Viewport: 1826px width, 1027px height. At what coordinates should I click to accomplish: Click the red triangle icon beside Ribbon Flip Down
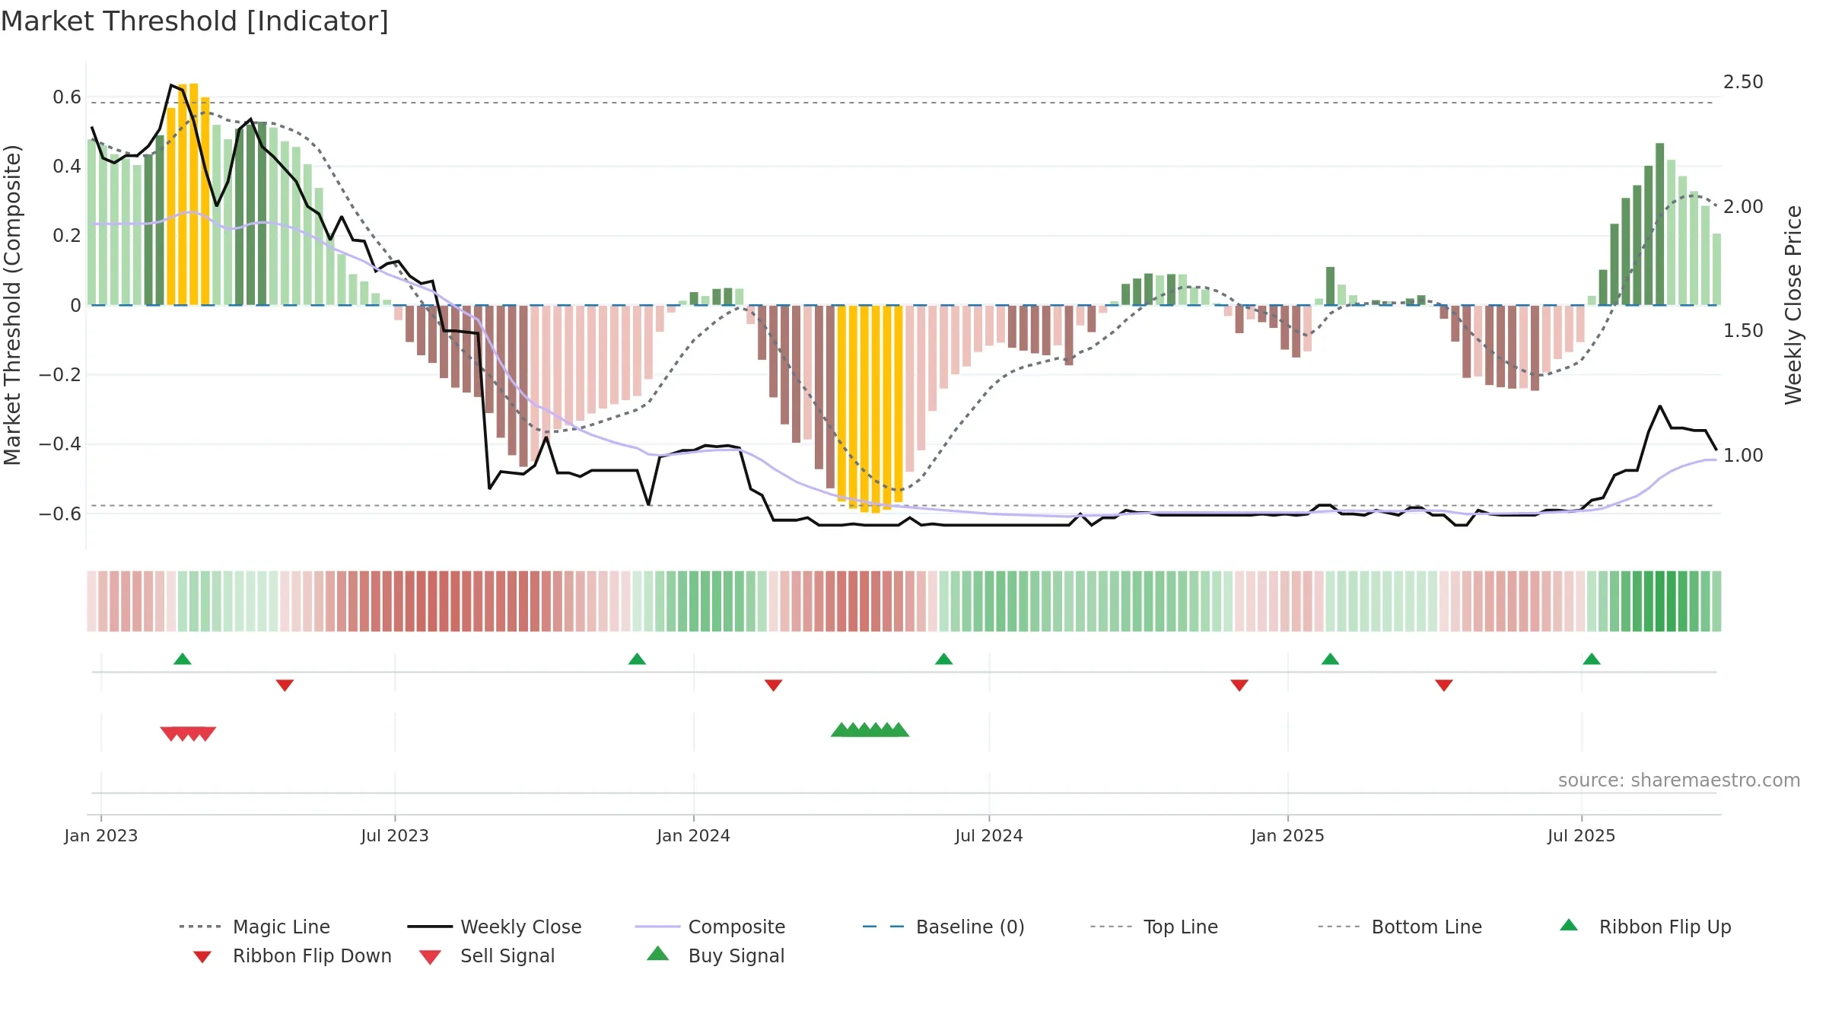click(x=202, y=957)
